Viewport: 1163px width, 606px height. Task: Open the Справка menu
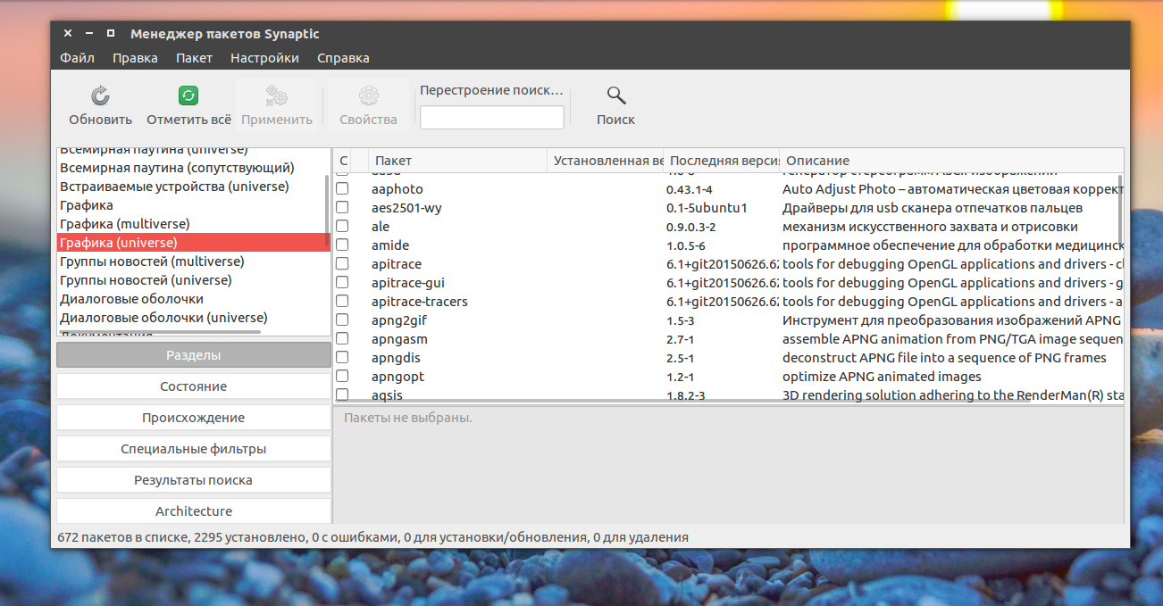(x=343, y=58)
